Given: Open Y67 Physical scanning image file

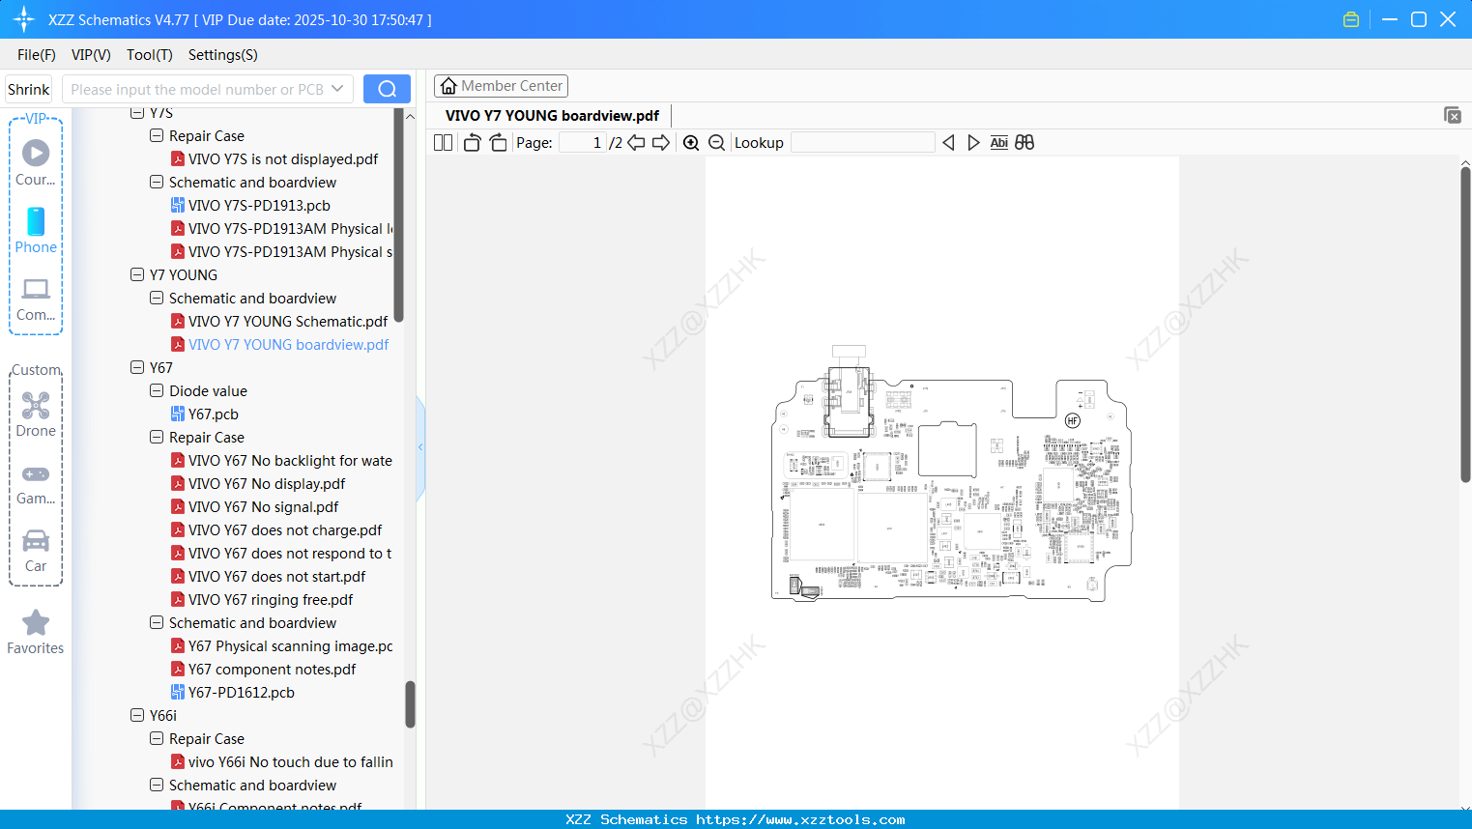Looking at the screenshot, I should 291,646.
